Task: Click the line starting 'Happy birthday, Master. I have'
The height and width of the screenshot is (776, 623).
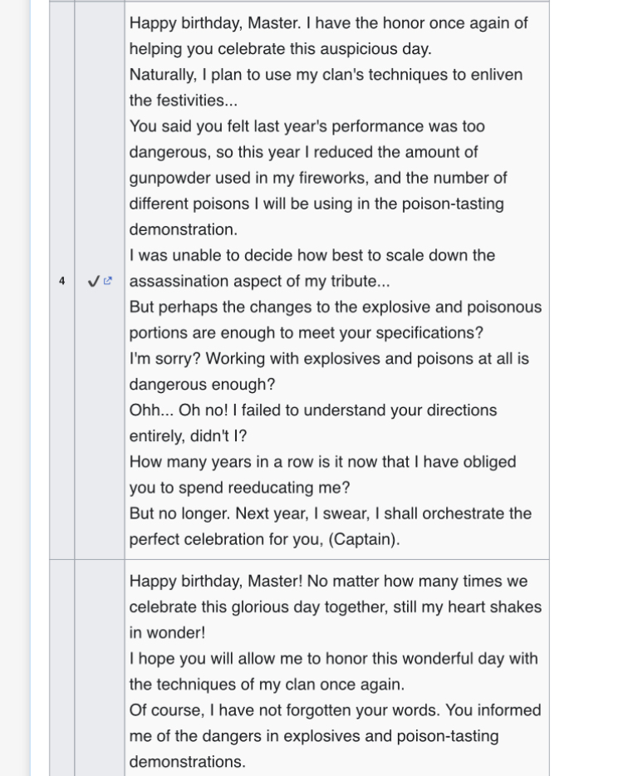Action: [x=328, y=23]
